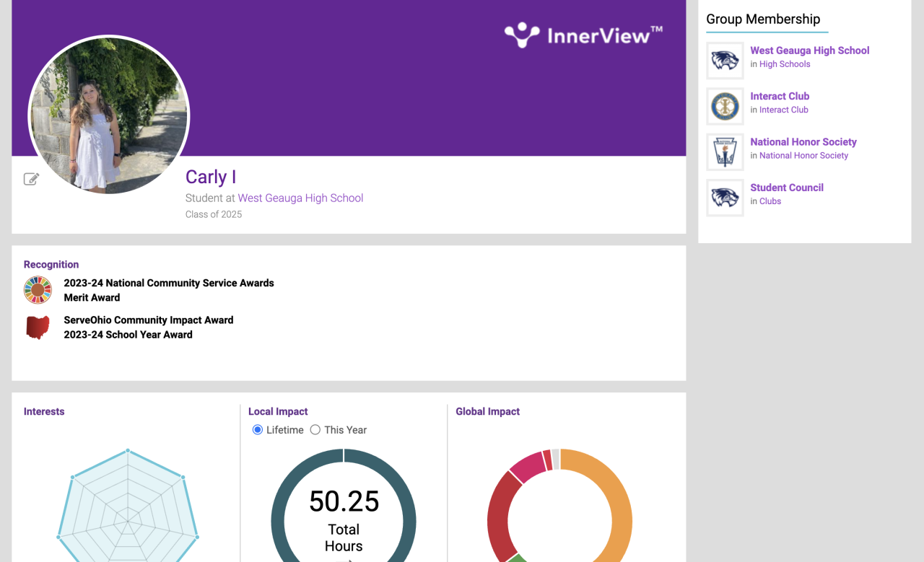Click the Class of 2025 text
The width and height of the screenshot is (924, 562).
click(x=214, y=214)
